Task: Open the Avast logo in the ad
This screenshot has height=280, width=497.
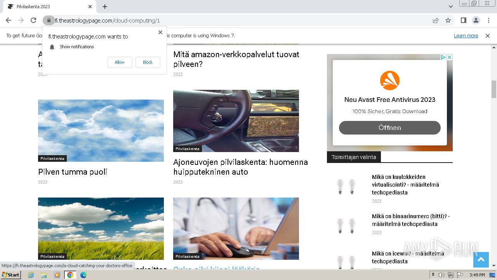Action: coord(390,80)
